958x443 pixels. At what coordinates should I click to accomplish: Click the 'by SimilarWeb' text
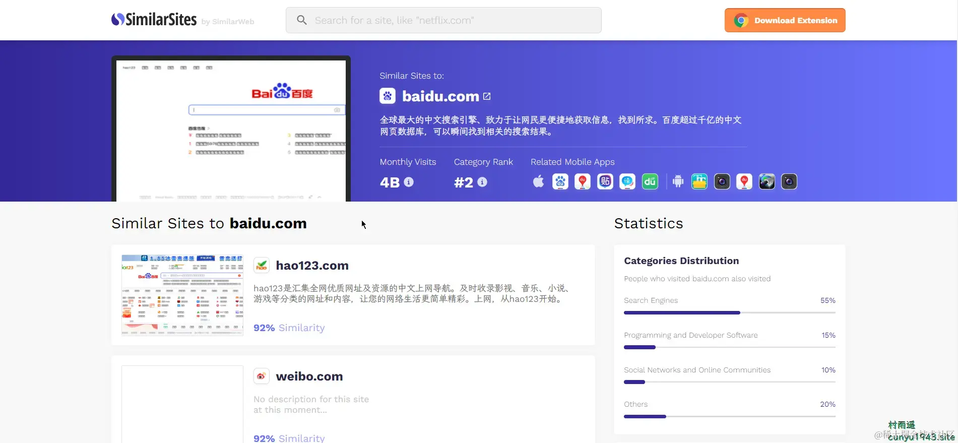[228, 22]
